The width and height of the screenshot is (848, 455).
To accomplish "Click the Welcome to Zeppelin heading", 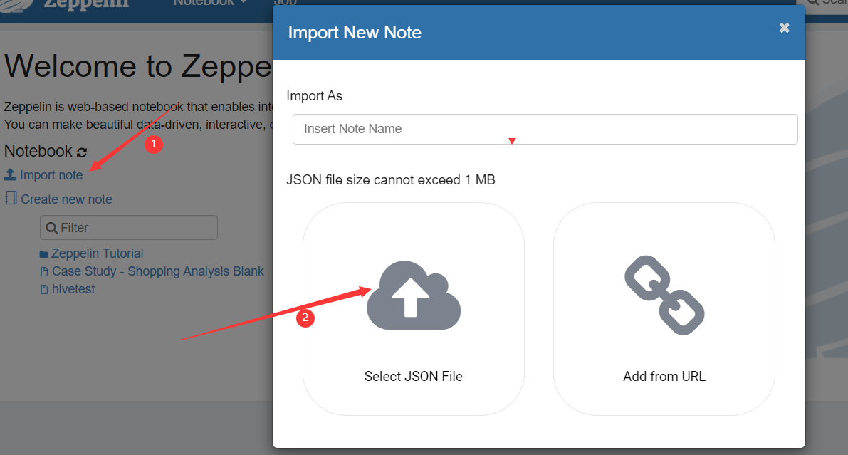I will [x=138, y=66].
